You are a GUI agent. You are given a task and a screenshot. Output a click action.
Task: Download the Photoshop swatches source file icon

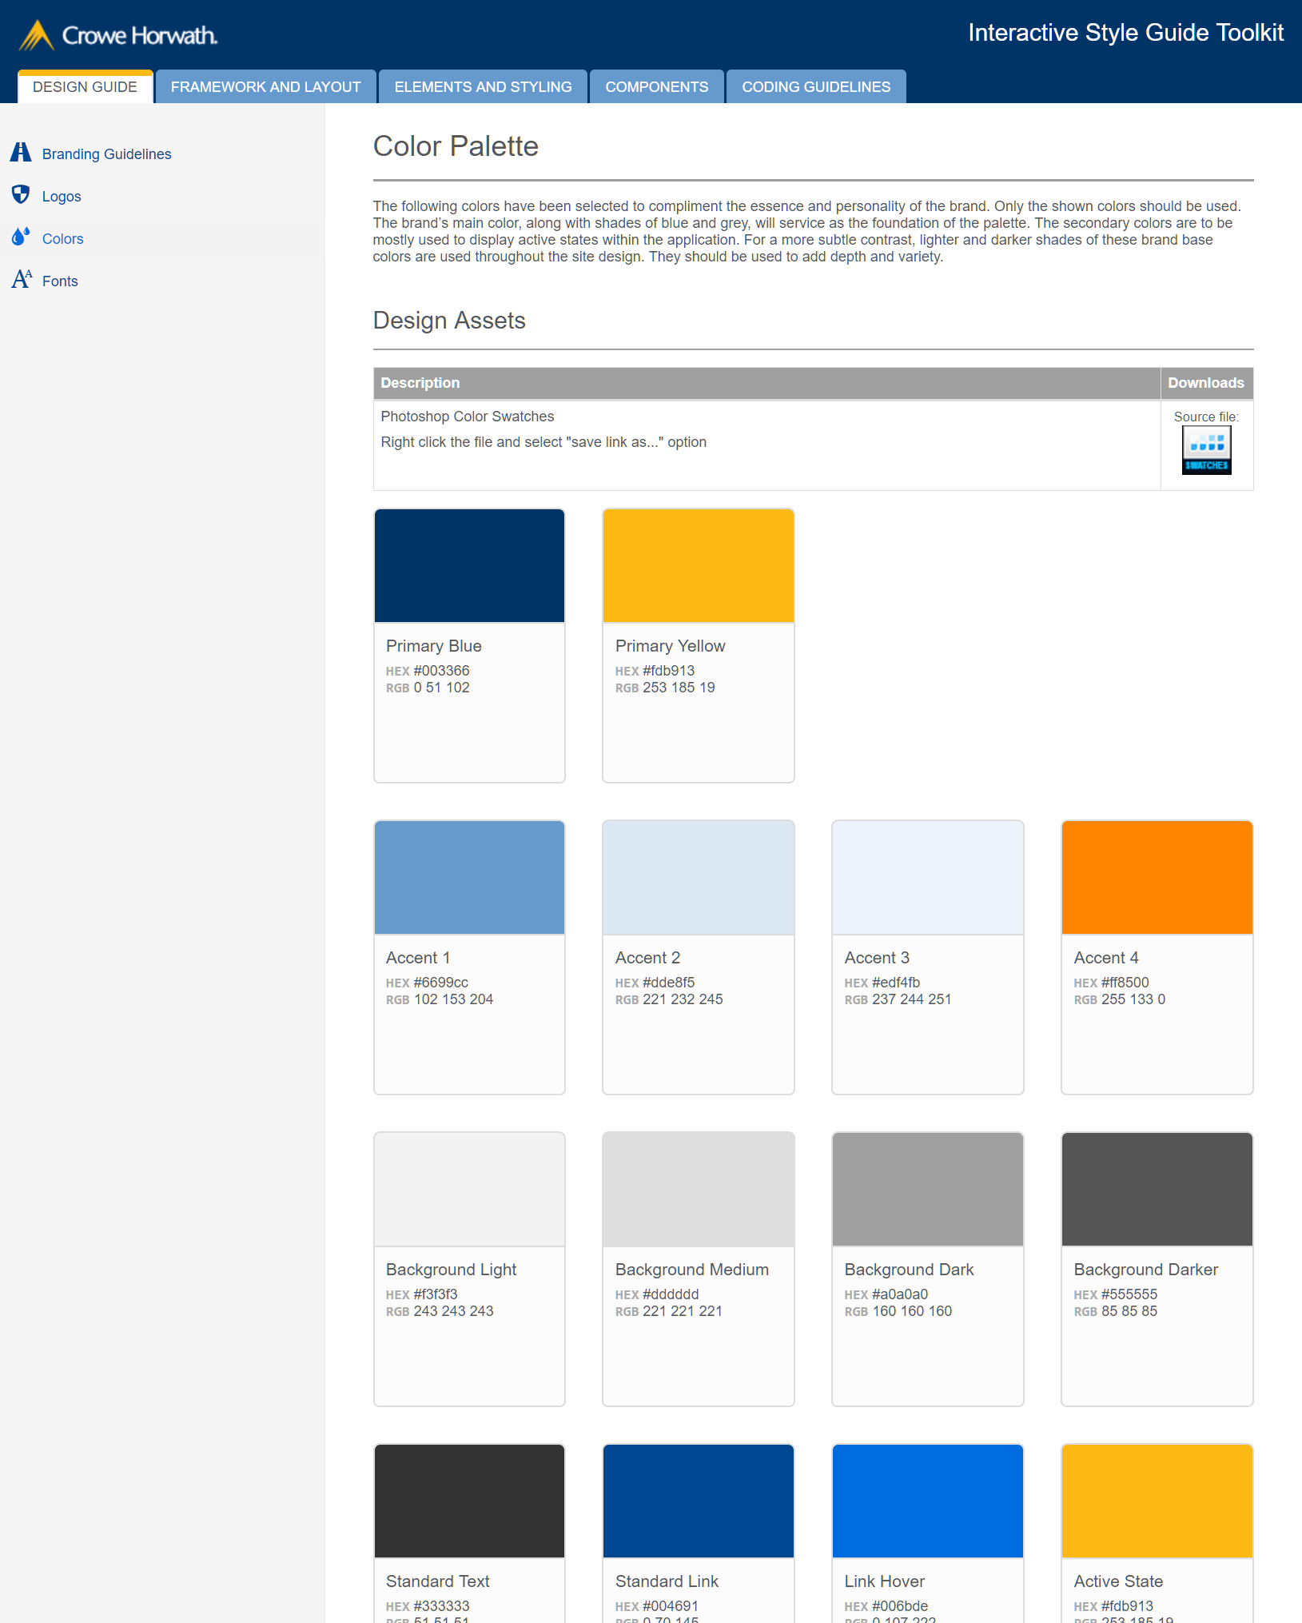(1206, 449)
